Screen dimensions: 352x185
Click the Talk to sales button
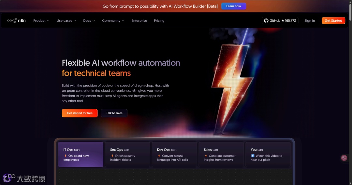114,113
